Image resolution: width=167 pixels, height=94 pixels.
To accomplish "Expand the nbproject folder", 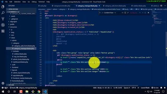I will (13, 22).
